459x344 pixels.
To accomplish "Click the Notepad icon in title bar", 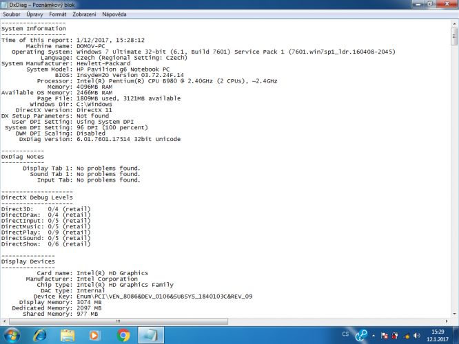I will pos(4,4).
